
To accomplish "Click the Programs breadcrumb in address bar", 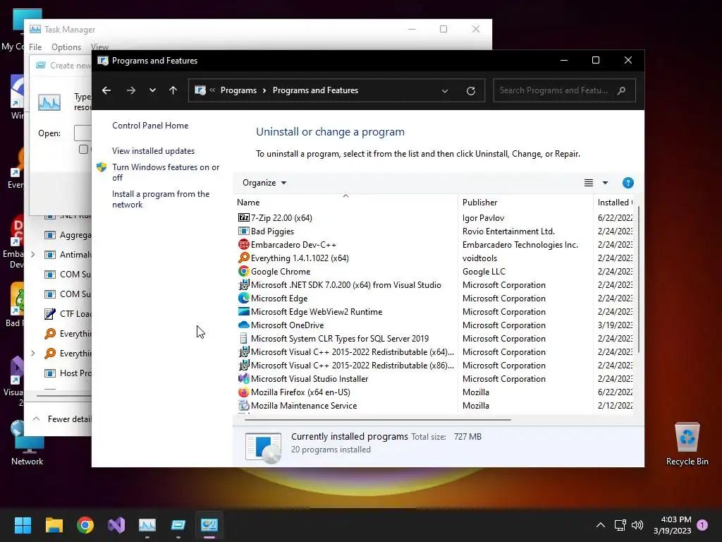I will (x=238, y=90).
